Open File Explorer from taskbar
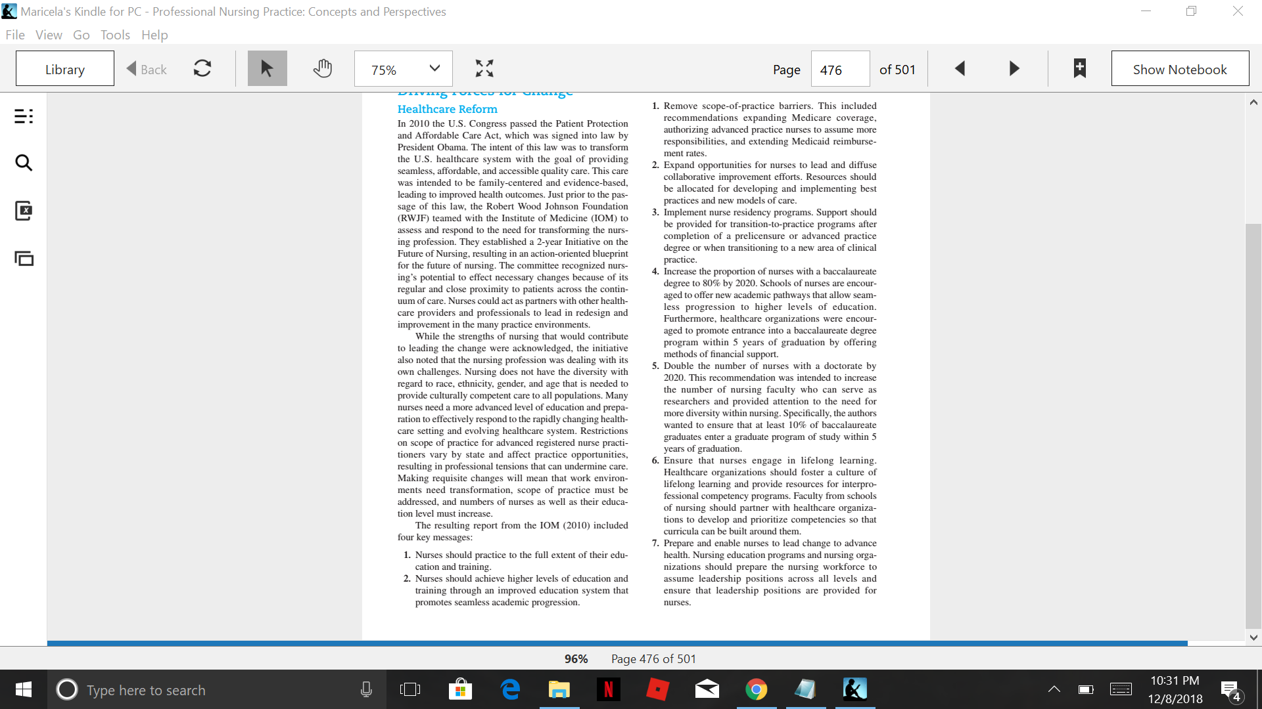 pyautogui.click(x=559, y=689)
